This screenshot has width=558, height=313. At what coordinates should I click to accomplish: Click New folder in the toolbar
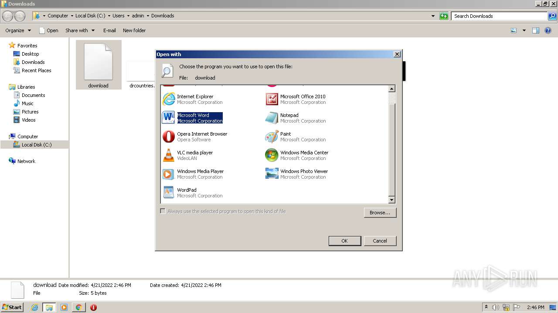point(134,30)
